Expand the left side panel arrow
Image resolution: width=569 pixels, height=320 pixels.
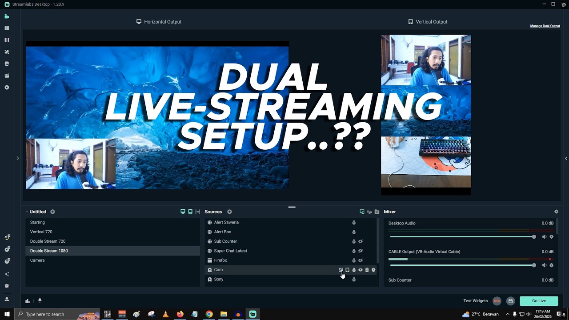[17, 158]
